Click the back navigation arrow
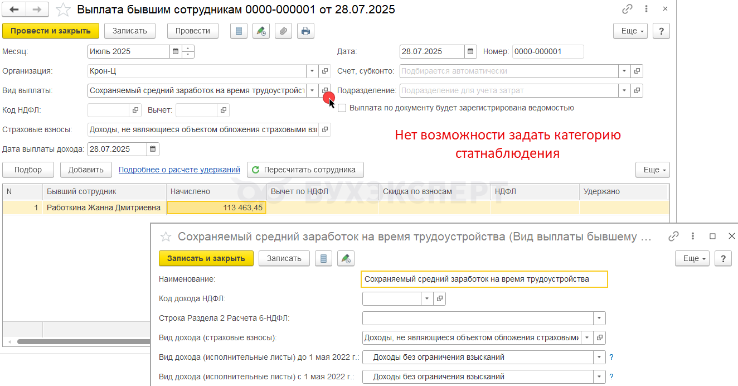The width and height of the screenshot is (738, 386). (14, 9)
